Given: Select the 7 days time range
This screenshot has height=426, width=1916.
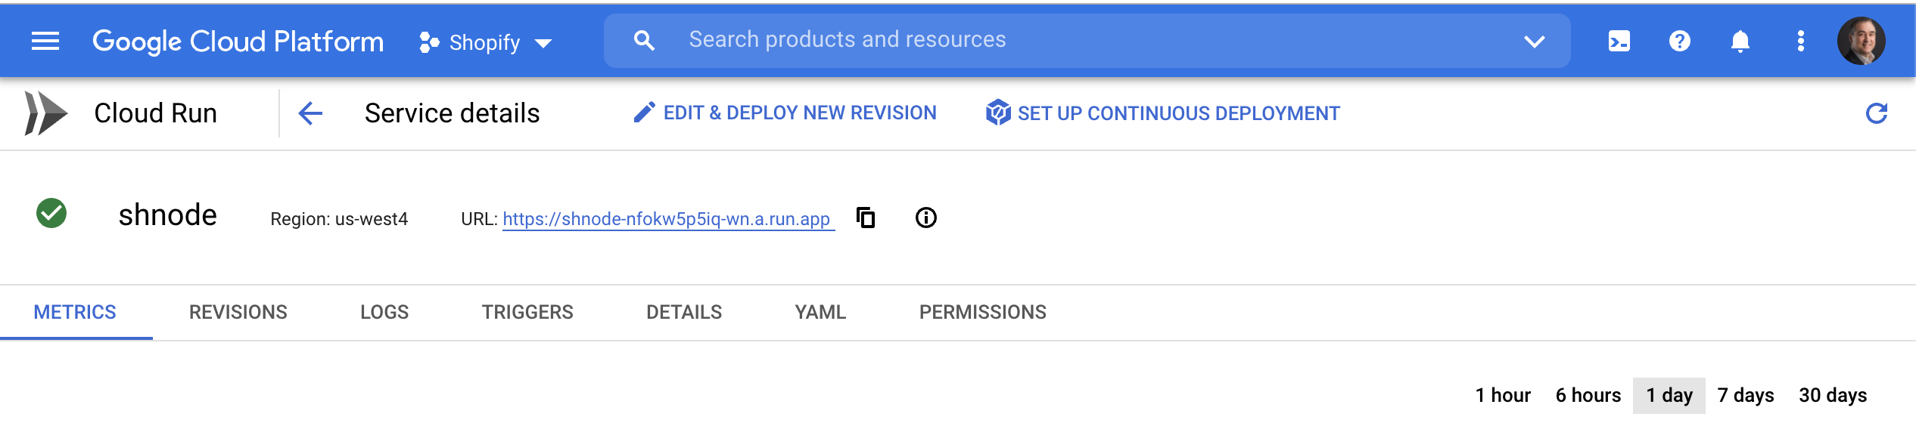Looking at the screenshot, I should point(1745,395).
